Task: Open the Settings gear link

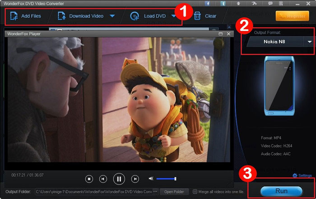Action: point(302,176)
